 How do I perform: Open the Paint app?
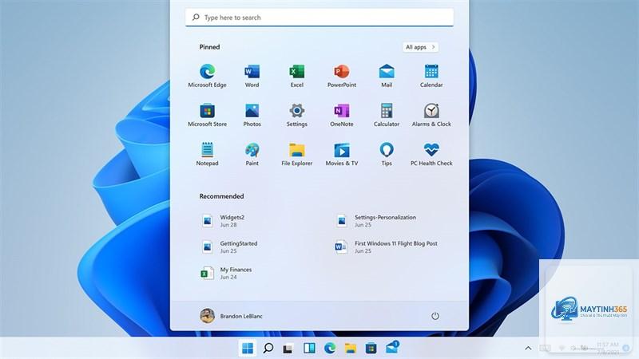coord(252,154)
